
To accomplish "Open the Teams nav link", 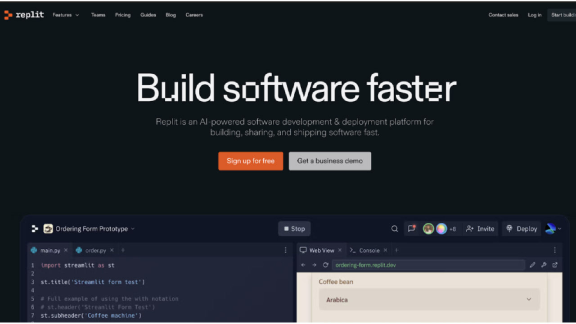I will tap(98, 15).
